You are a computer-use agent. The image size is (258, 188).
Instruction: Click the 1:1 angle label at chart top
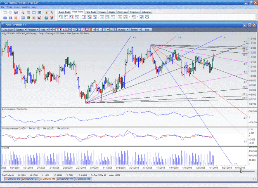[134, 38]
